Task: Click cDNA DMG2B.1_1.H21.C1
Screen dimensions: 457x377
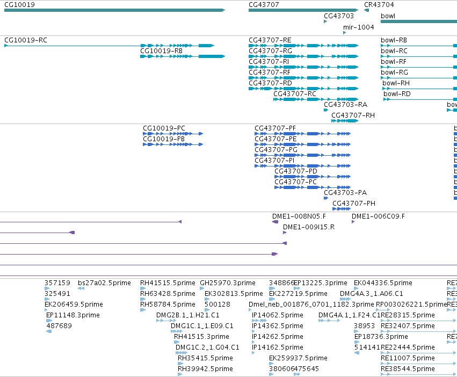Action: pos(166,321)
